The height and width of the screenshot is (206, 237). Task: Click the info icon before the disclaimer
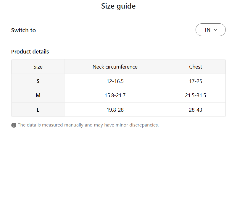[14, 125]
